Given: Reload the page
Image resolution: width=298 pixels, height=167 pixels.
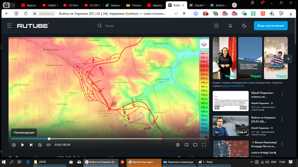Looking at the screenshot, I should coord(26,14).
